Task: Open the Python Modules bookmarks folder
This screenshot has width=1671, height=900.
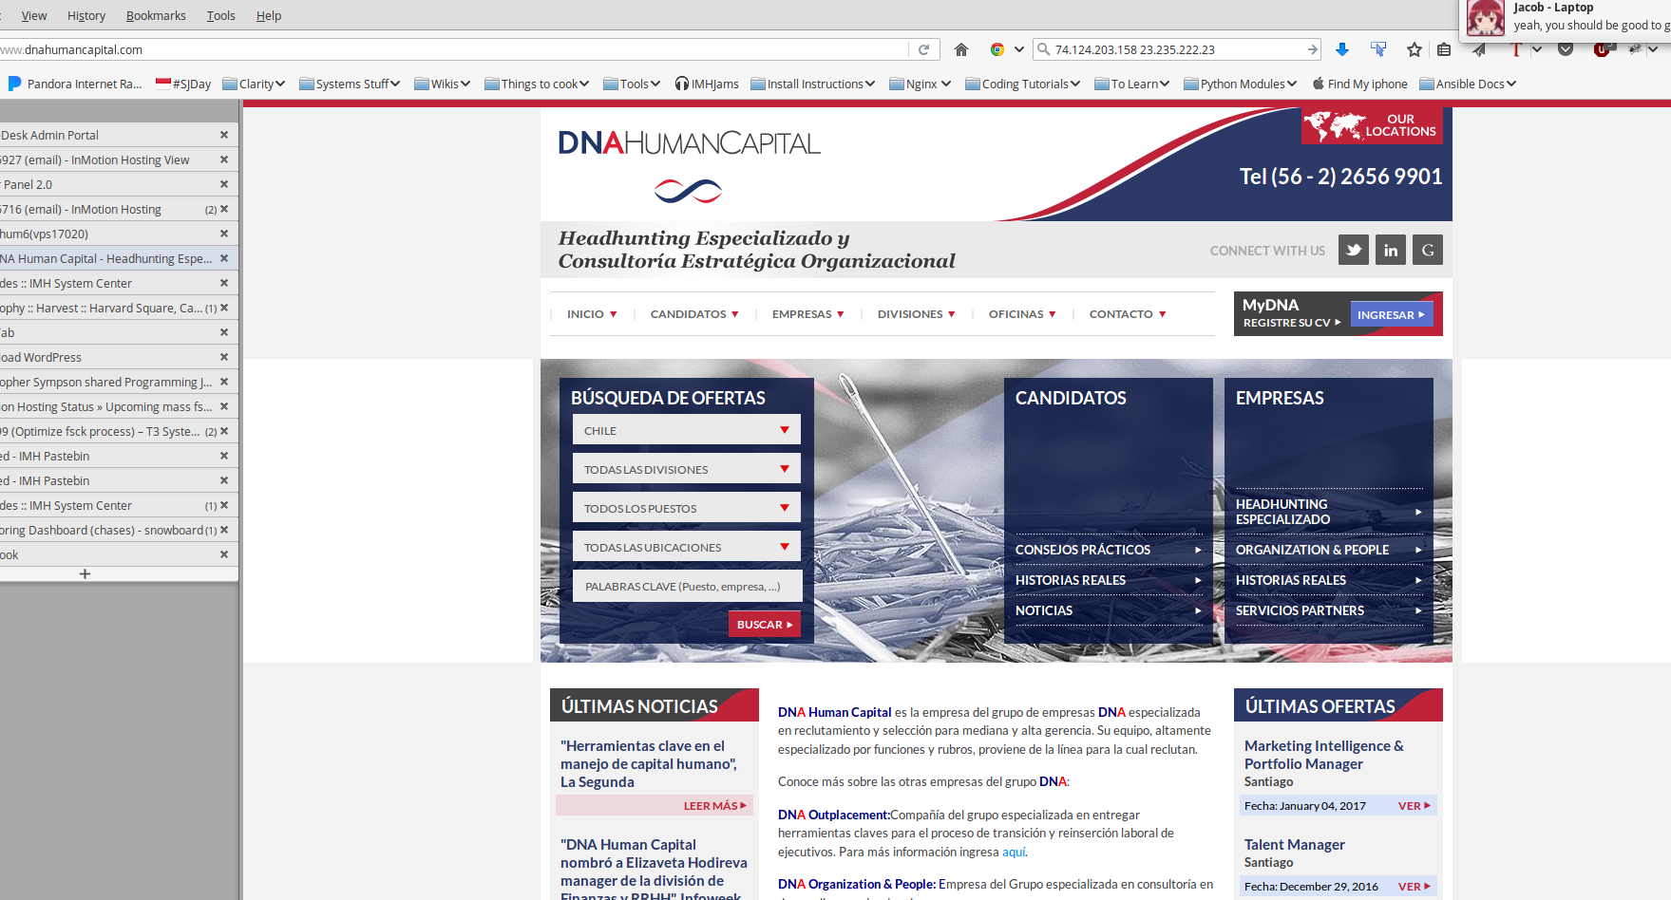Action: (x=1241, y=84)
